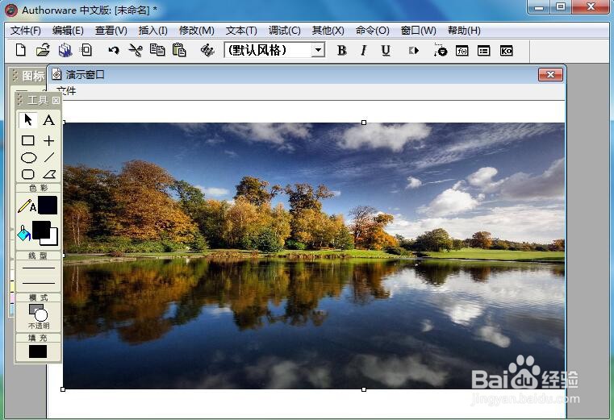Open the default style dropdown arrow
This screenshot has height=420, width=614.
tap(319, 50)
